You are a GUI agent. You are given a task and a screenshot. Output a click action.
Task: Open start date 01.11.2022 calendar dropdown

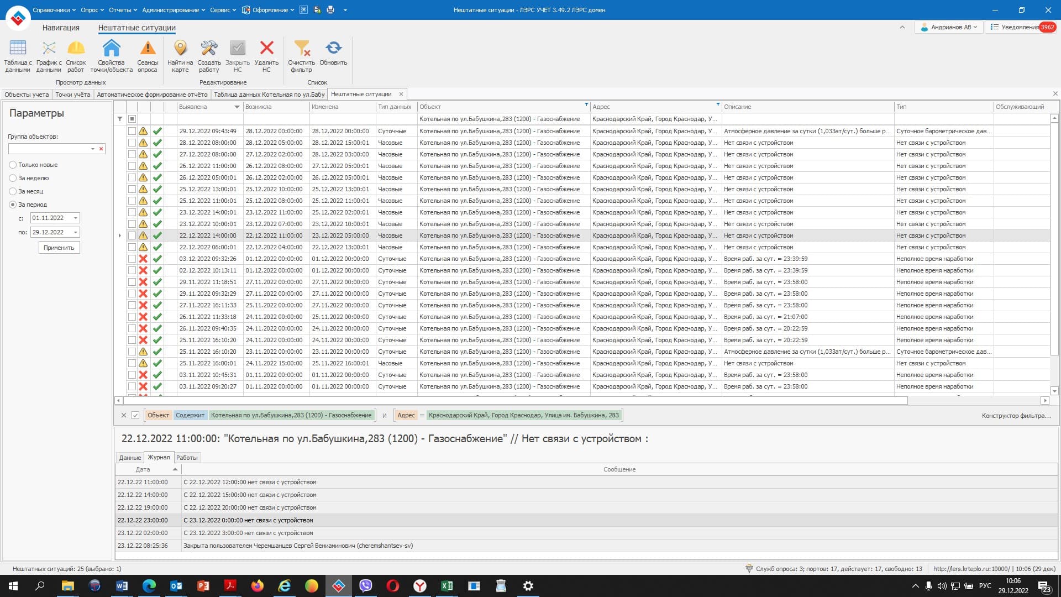(x=76, y=218)
